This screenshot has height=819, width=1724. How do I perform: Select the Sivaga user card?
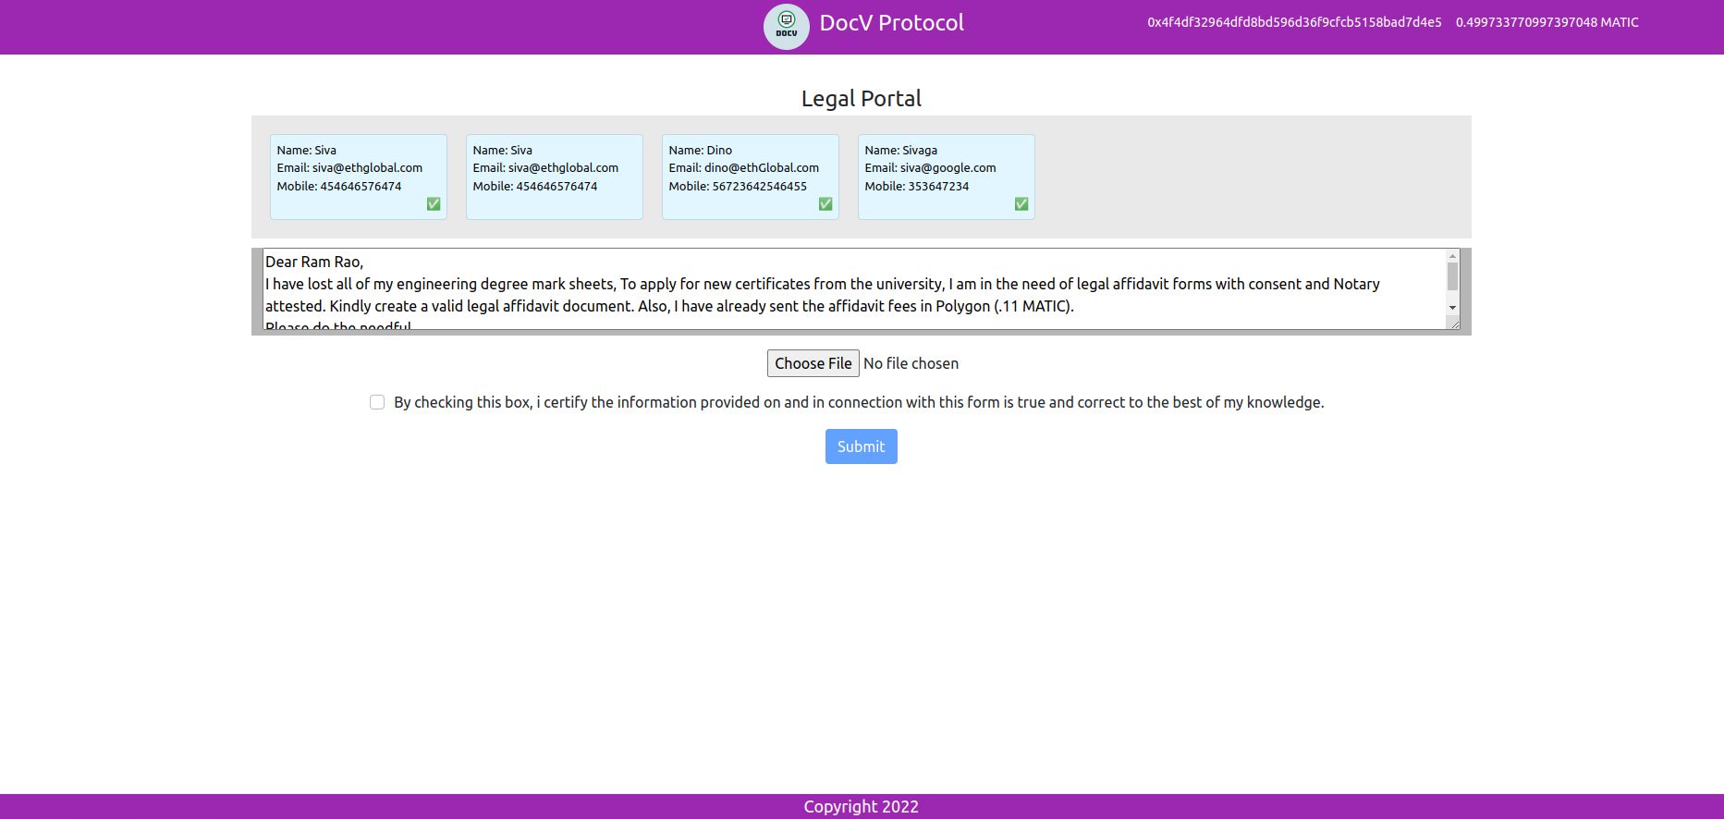point(947,177)
